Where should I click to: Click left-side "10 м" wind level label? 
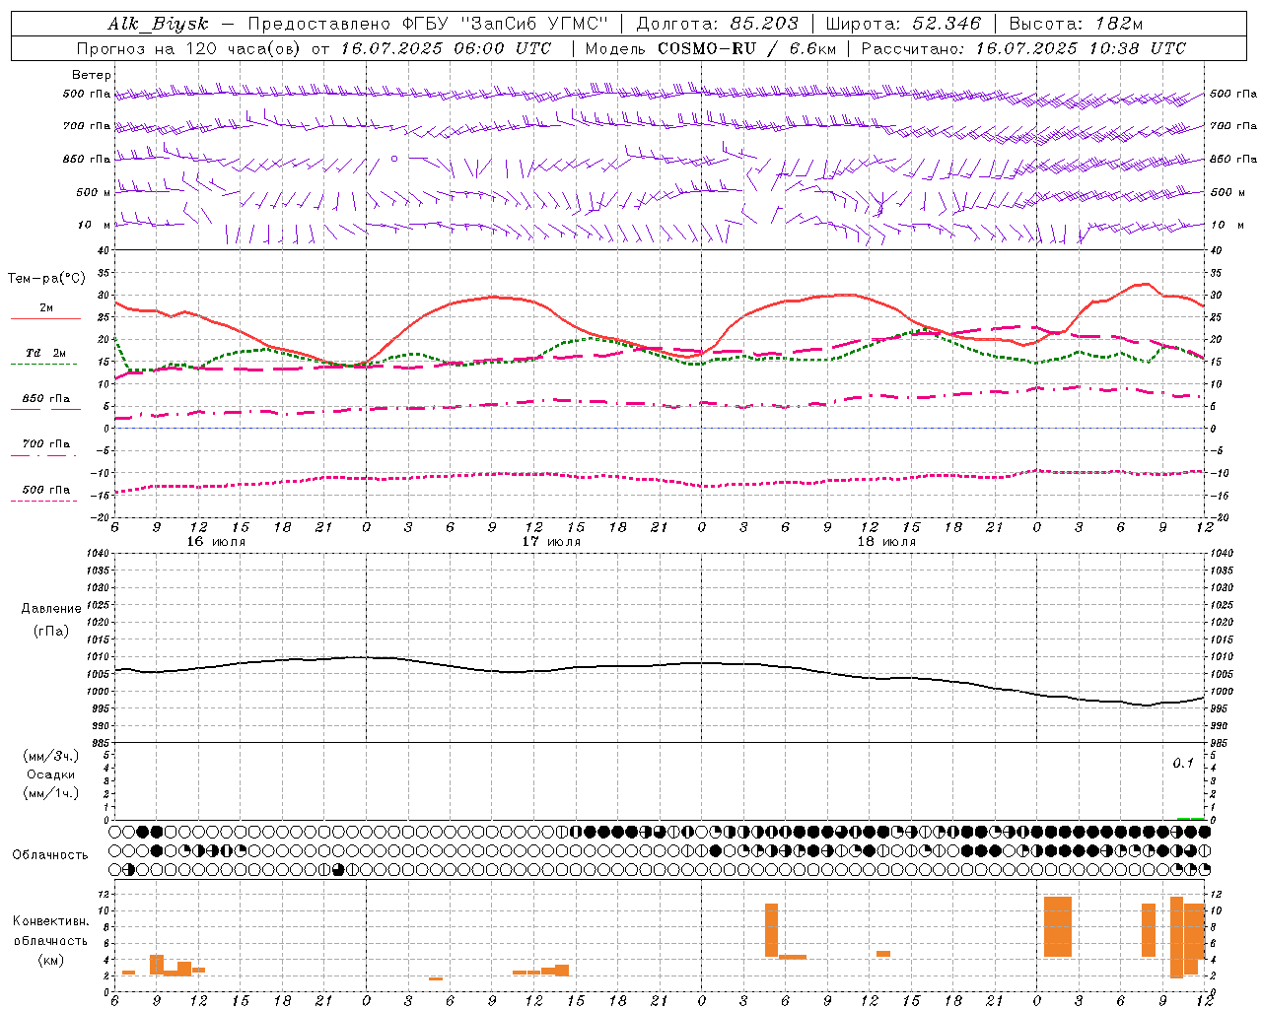point(94,225)
